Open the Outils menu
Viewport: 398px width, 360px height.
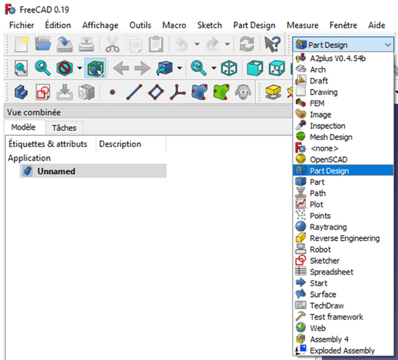140,25
